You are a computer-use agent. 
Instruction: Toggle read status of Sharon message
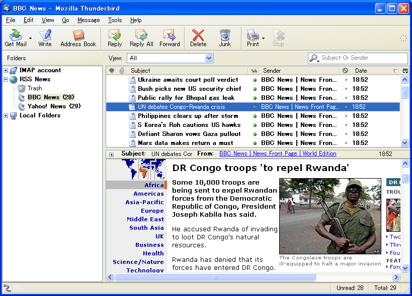pos(255,134)
